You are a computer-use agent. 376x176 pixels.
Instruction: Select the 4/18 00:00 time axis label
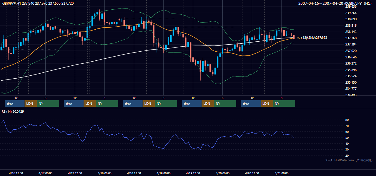click(104, 173)
